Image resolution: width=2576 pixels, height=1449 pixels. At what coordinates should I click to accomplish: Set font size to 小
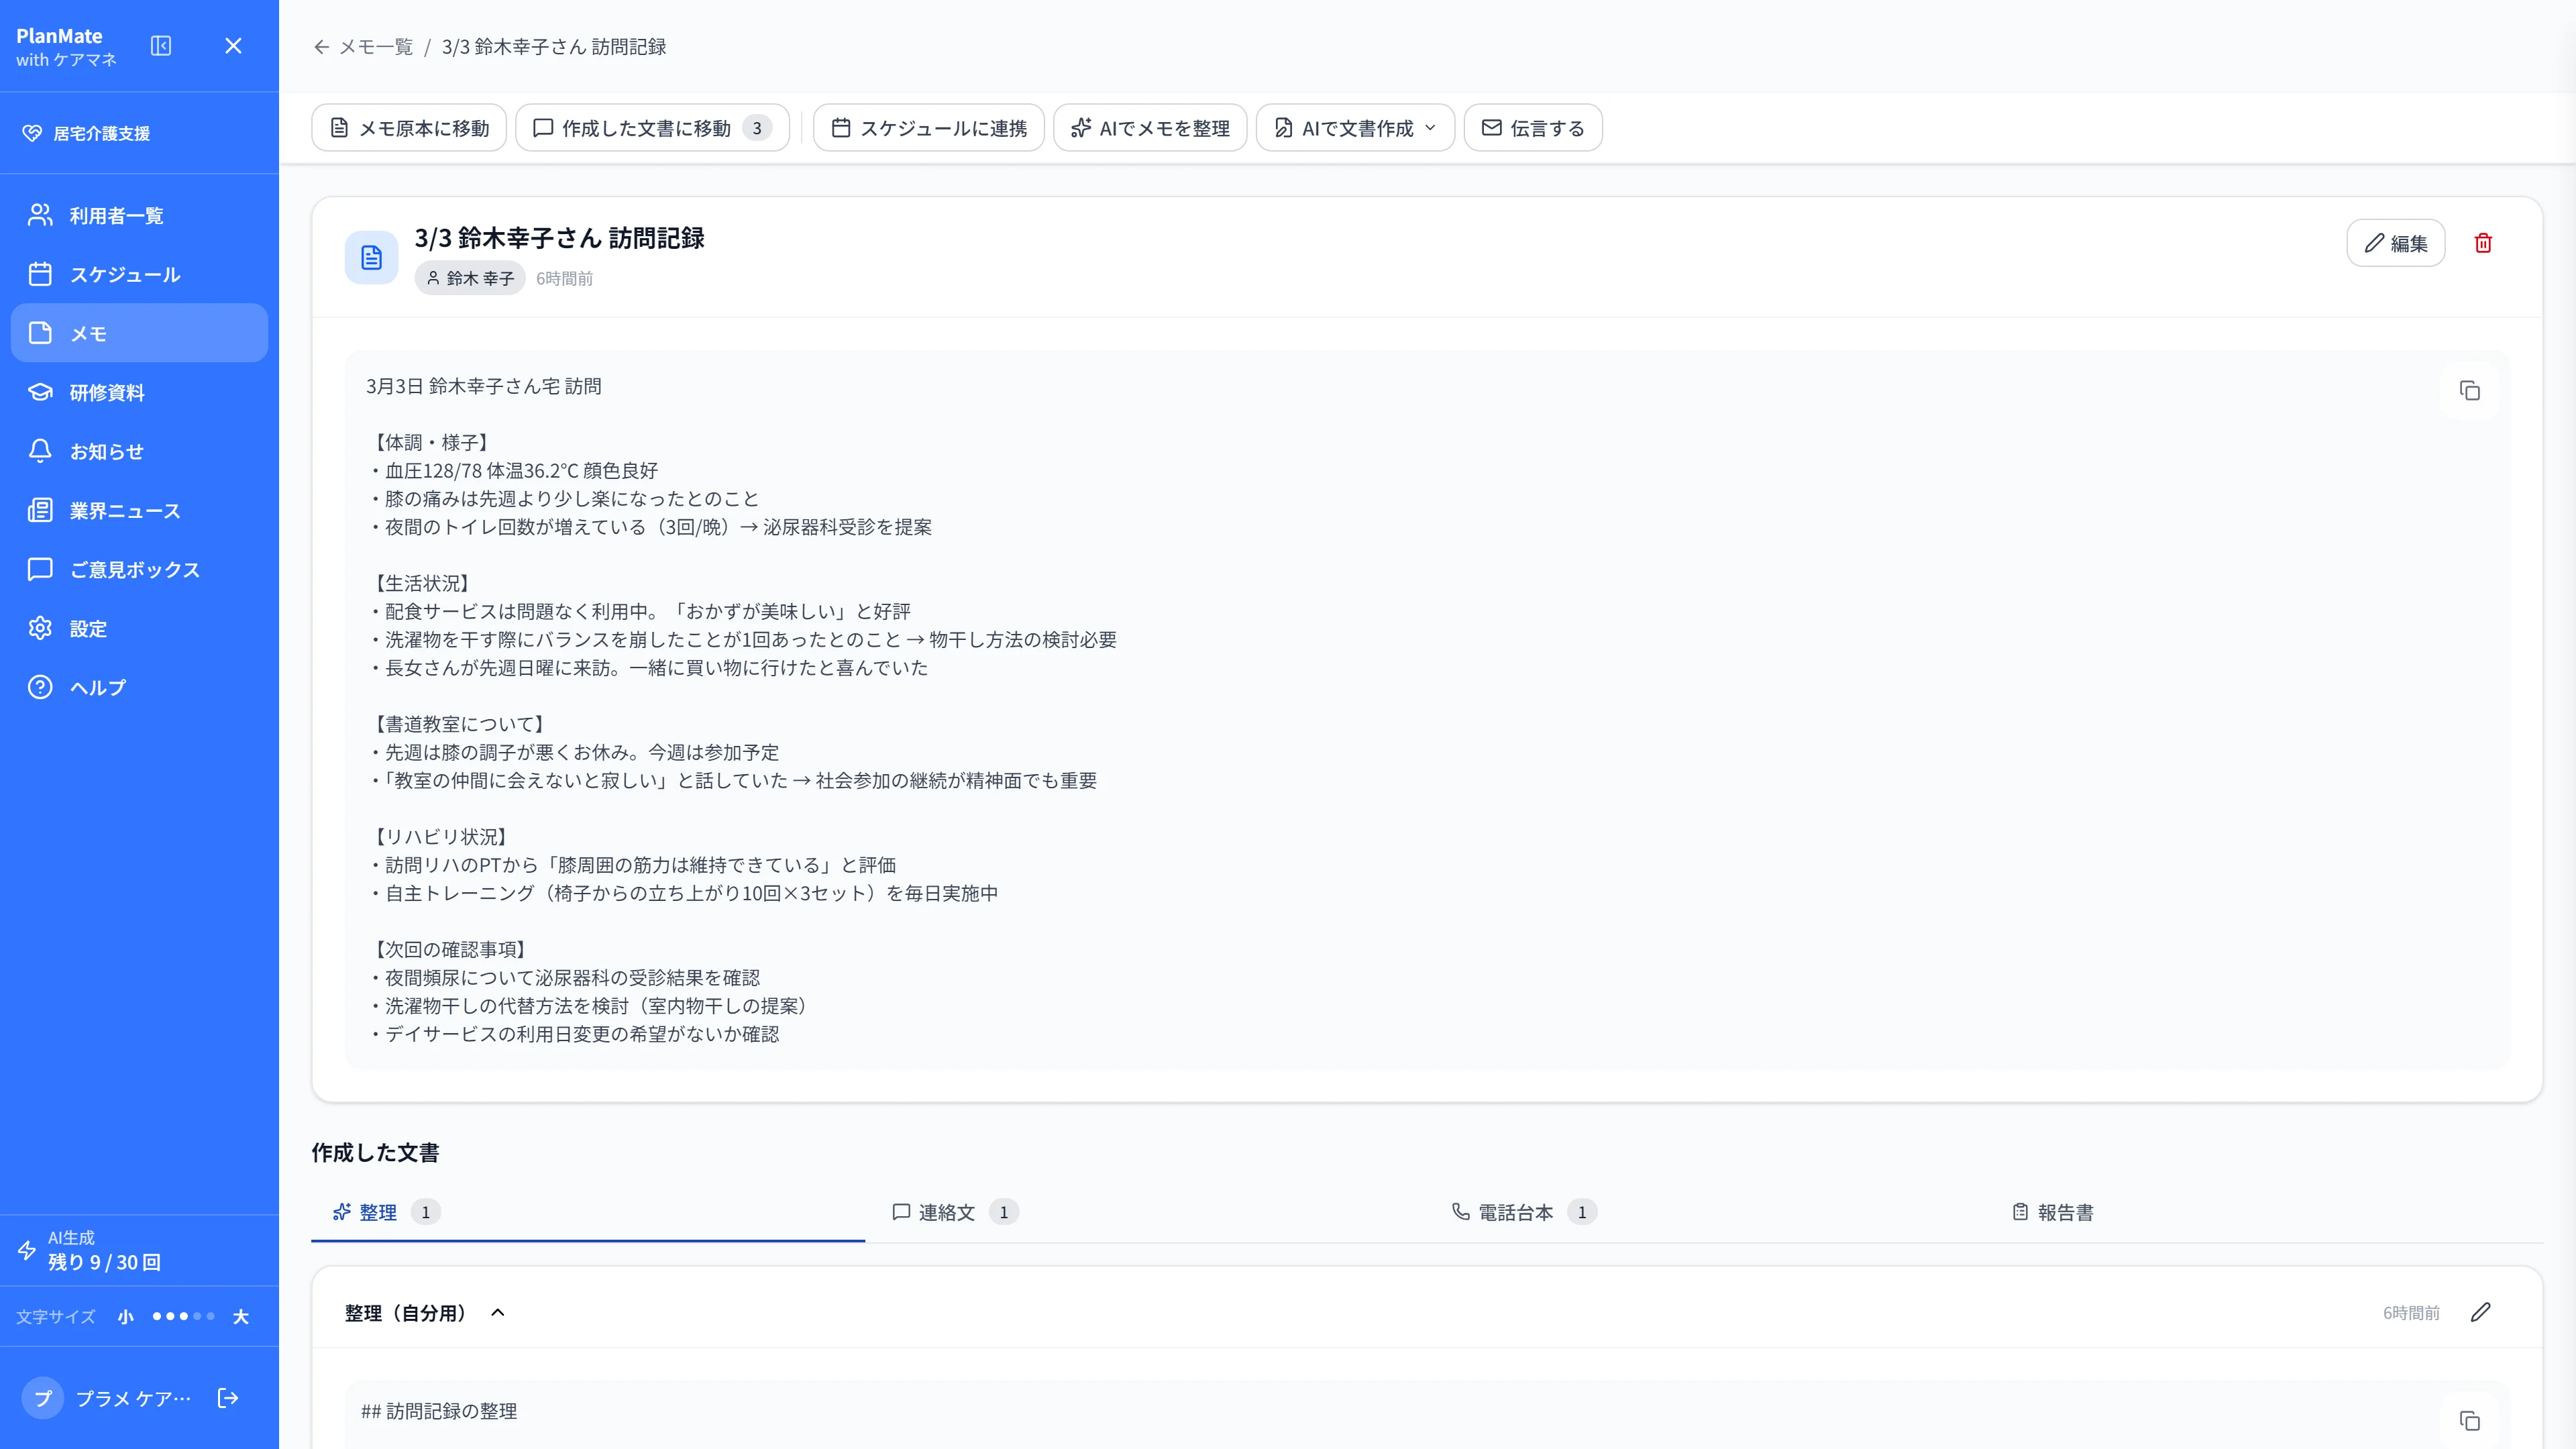point(125,1317)
